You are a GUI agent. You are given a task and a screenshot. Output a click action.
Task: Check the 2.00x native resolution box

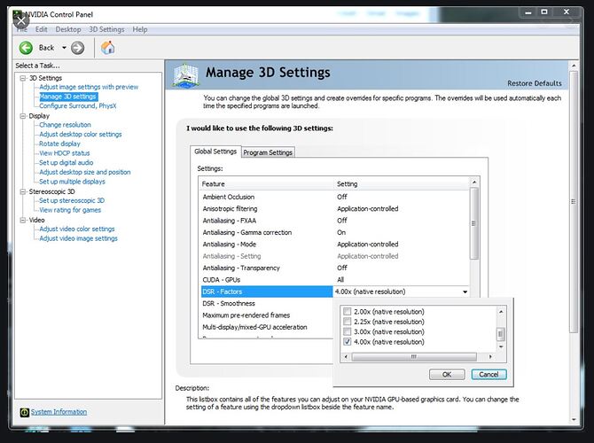[x=347, y=312]
